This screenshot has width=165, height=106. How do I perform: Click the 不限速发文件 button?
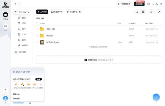pyautogui.click(x=124, y=4)
